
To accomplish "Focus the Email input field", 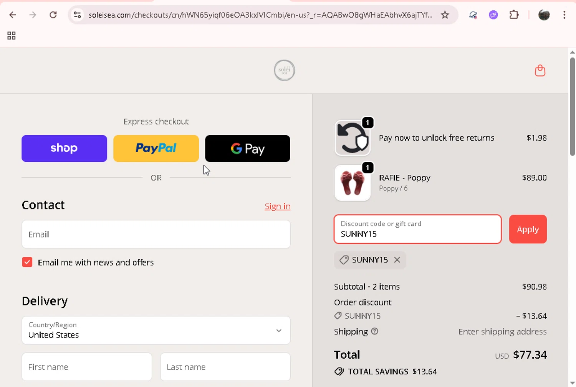I will tap(156, 234).
